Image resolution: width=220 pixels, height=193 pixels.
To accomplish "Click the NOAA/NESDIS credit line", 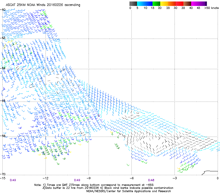I will (128, 191).
